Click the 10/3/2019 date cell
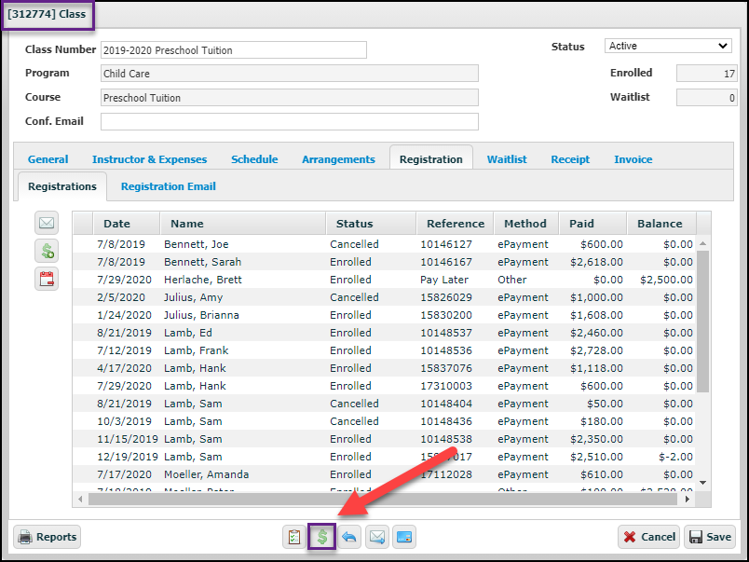This screenshot has width=749, height=562. click(124, 421)
